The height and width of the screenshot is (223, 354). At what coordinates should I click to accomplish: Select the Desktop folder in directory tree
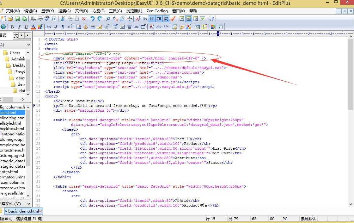19,65
